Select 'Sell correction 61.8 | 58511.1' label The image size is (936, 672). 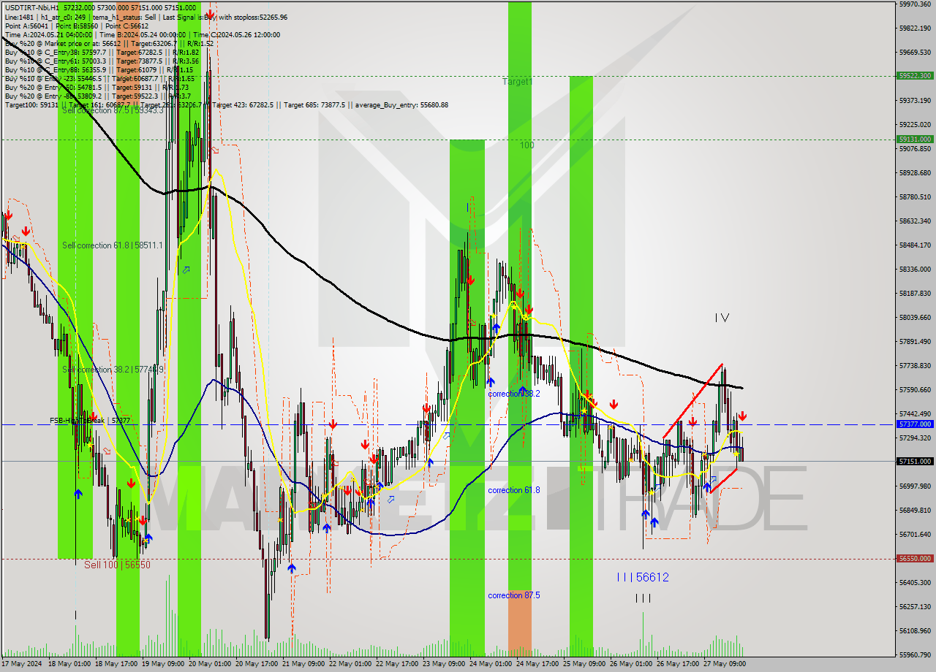[x=113, y=245]
